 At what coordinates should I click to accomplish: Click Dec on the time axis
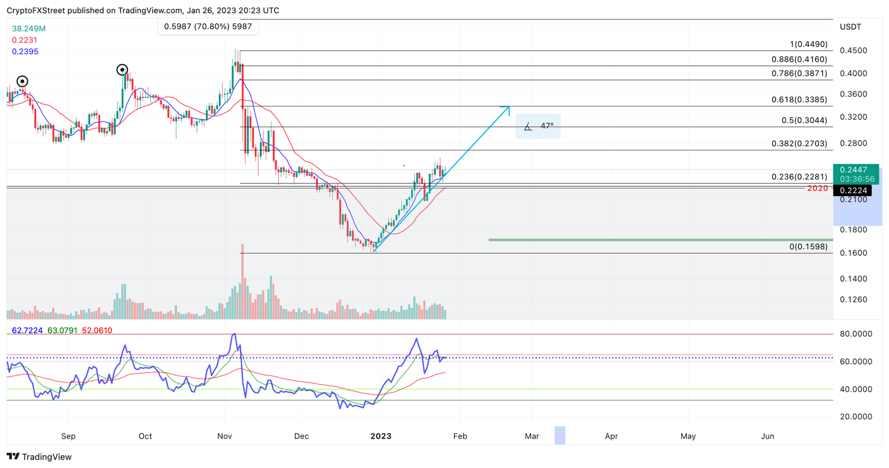[302, 436]
